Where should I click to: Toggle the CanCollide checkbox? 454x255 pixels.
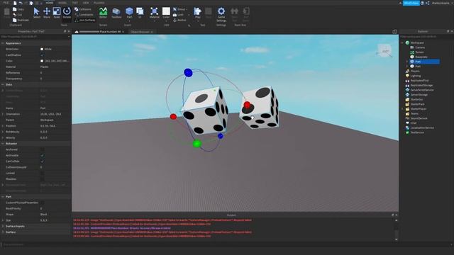(x=43, y=161)
